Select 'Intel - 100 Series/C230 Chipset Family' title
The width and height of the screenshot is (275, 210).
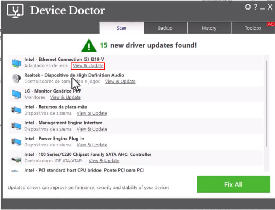tap(88, 154)
